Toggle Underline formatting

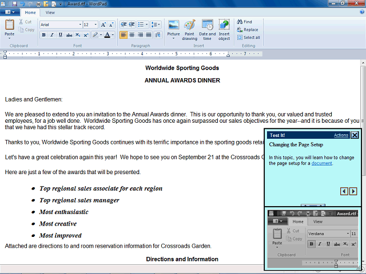(61, 35)
